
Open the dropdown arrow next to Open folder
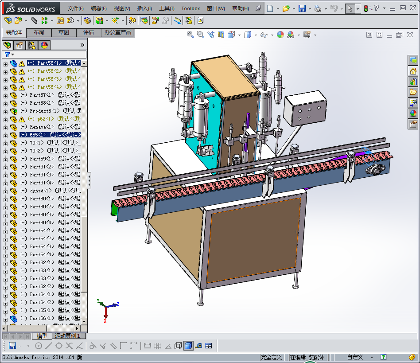pos(293,8)
